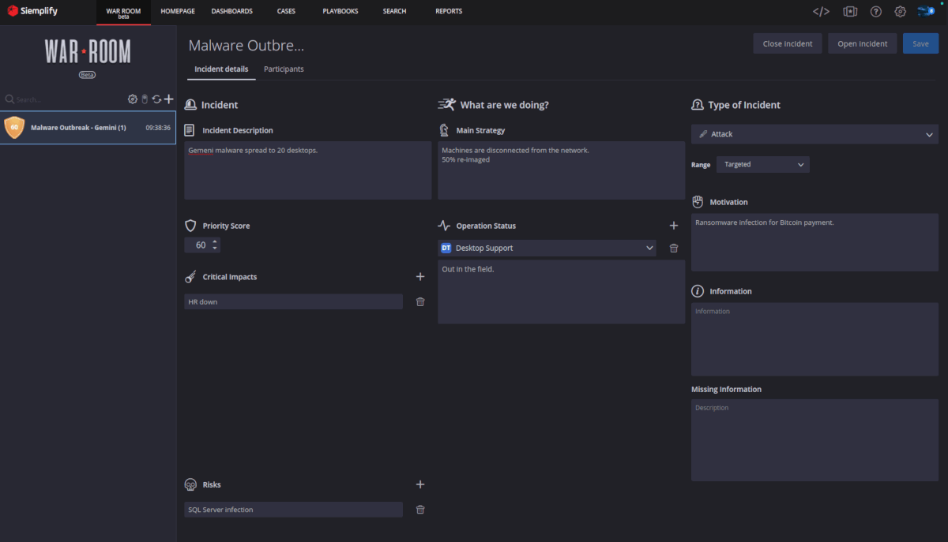Viewport: 948px width, 542px height.
Task: Increase Priority Score with the stepper arrow
Action: (215, 241)
